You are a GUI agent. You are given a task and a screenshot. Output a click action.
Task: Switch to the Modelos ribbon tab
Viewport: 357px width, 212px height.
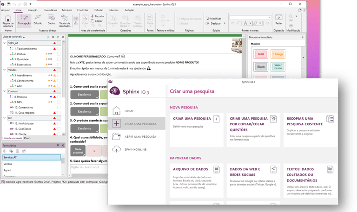(67, 10)
